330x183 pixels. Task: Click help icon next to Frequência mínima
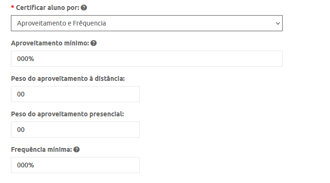tap(76, 149)
